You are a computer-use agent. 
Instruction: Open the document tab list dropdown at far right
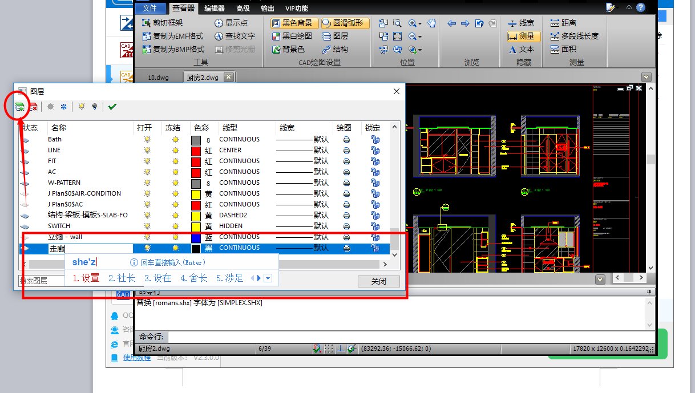tap(646, 77)
